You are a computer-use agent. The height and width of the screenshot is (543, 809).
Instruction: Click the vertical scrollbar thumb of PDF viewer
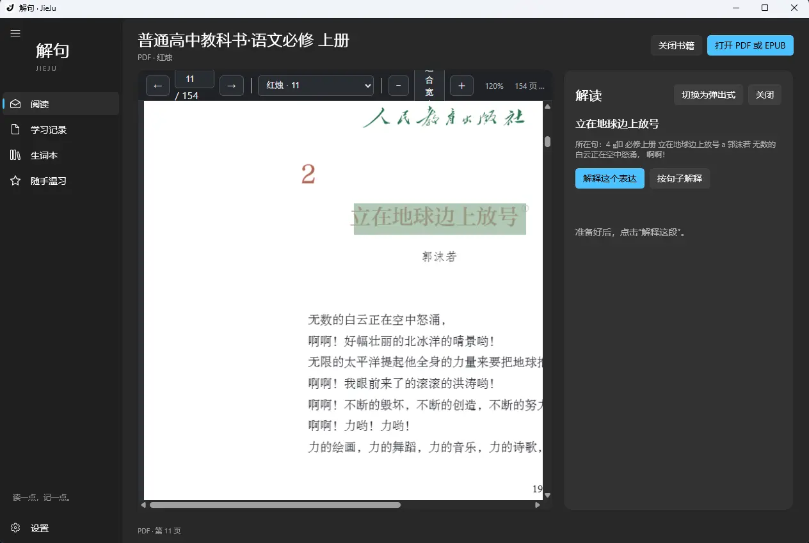click(548, 141)
